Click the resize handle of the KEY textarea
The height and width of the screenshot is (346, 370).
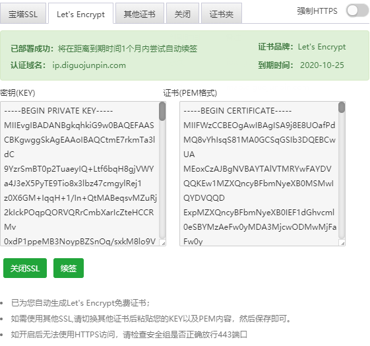tap(164, 243)
